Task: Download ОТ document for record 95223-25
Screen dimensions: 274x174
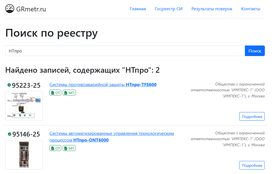Action: (x=55, y=93)
